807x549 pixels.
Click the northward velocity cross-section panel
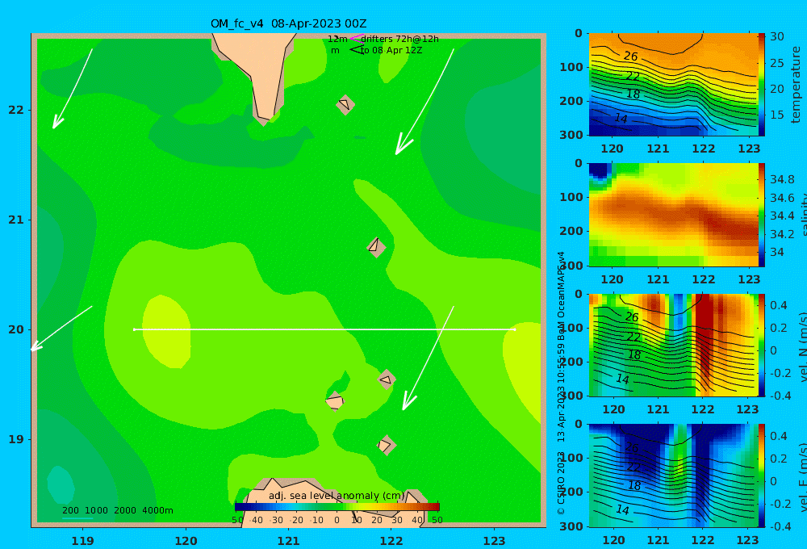click(x=673, y=345)
